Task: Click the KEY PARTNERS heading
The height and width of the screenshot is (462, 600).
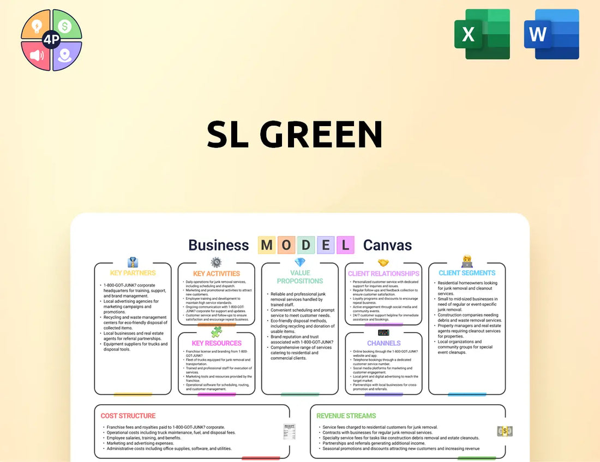Action: click(133, 273)
